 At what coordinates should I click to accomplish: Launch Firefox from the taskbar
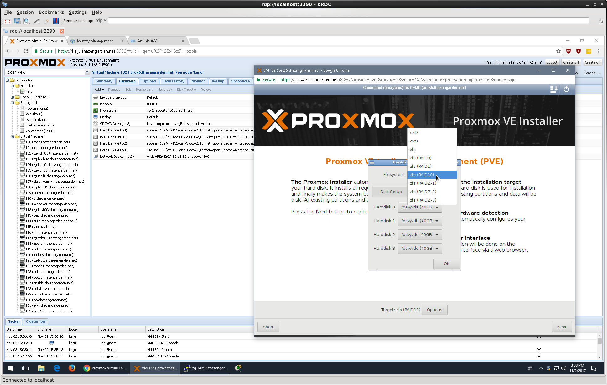(72, 368)
